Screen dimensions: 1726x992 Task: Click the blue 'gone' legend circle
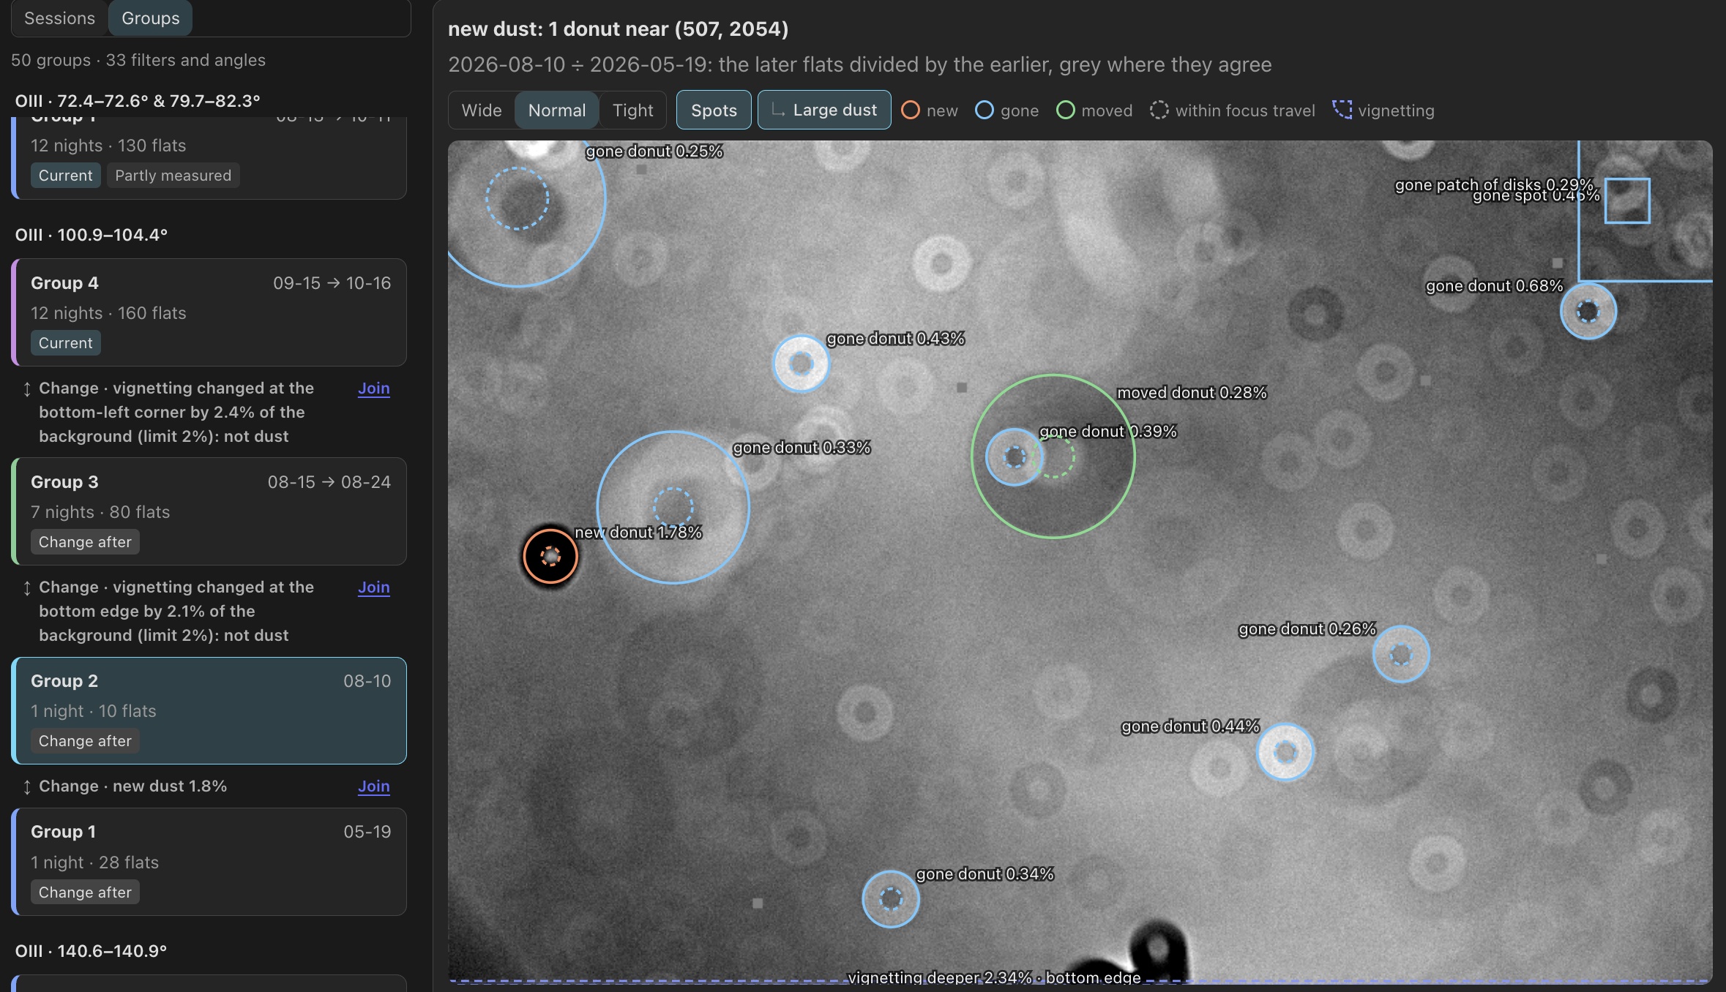(985, 110)
